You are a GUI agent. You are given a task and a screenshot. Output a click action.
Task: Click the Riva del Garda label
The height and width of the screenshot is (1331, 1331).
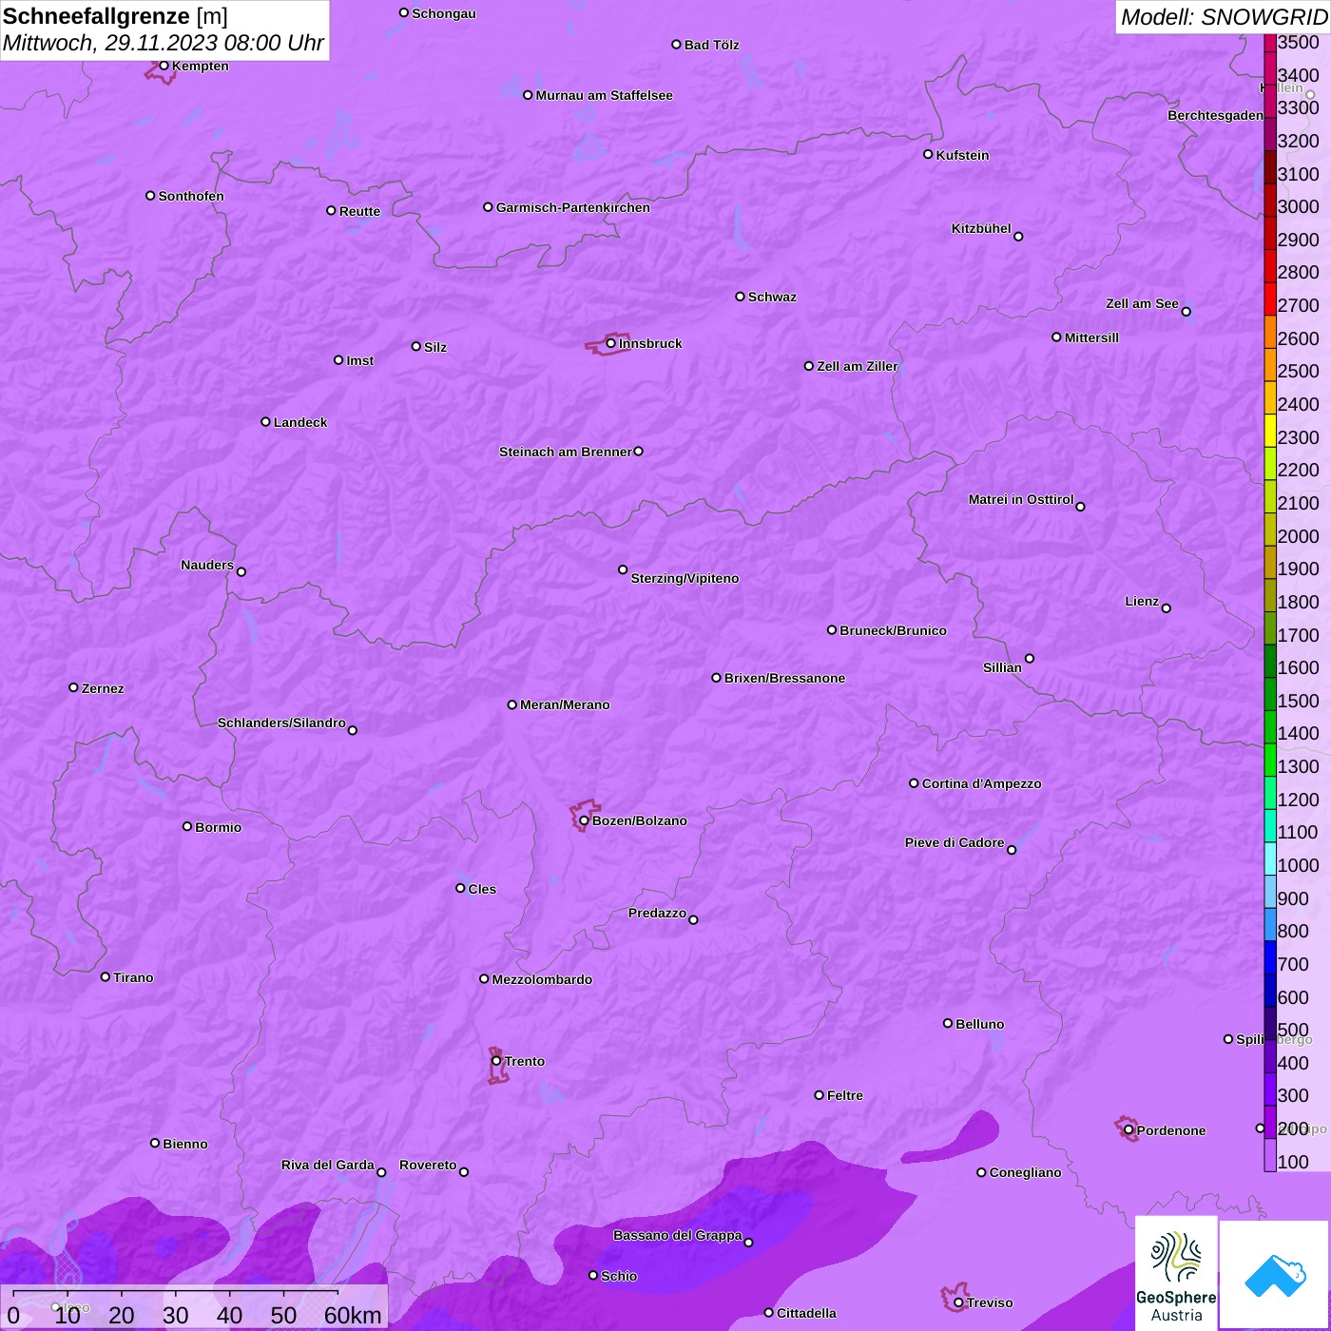pos(328,1165)
